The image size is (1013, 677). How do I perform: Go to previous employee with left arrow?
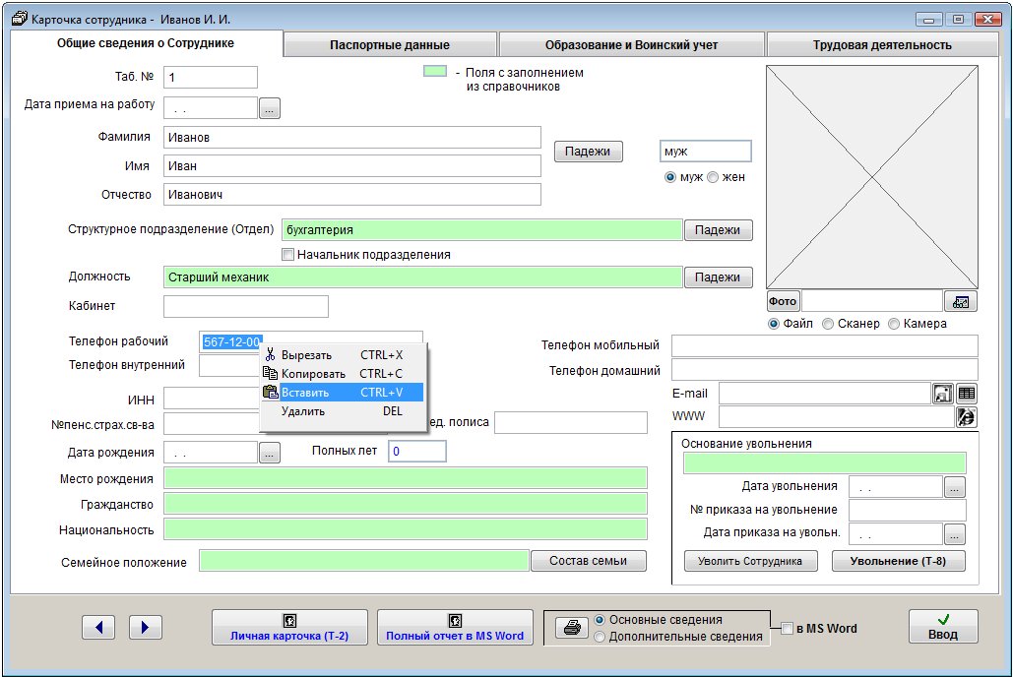pyautogui.click(x=98, y=627)
